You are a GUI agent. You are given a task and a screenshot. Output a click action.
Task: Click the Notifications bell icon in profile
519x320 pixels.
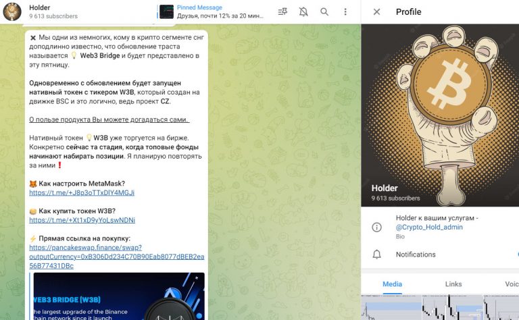point(376,255)
